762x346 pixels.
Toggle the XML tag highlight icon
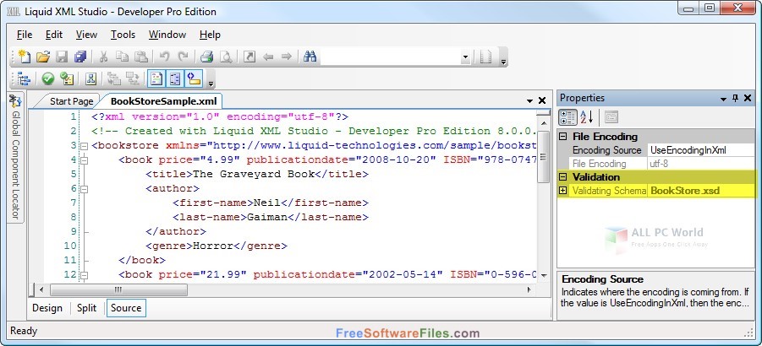click(x=194, y=78)
